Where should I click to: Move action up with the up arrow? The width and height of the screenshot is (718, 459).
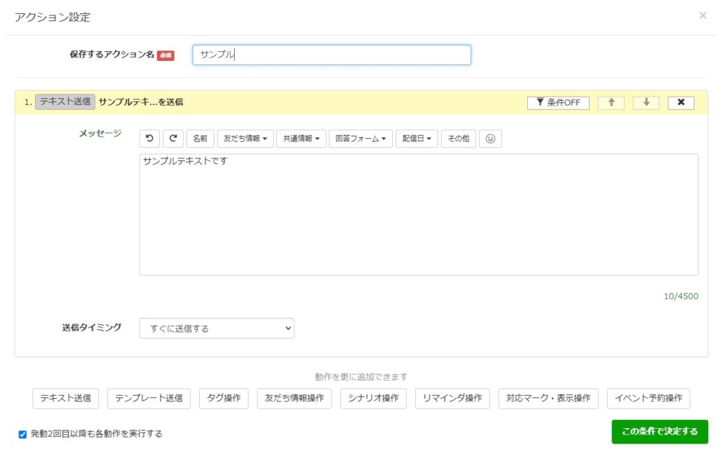(x=611, y=102)
